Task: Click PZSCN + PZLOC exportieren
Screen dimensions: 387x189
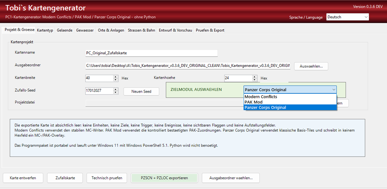Action: click(x=164, y=178)
